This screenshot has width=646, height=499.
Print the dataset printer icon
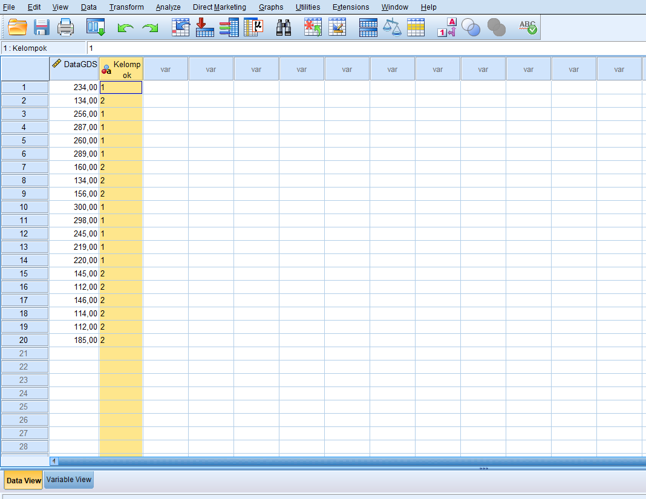tap(65, 28)
